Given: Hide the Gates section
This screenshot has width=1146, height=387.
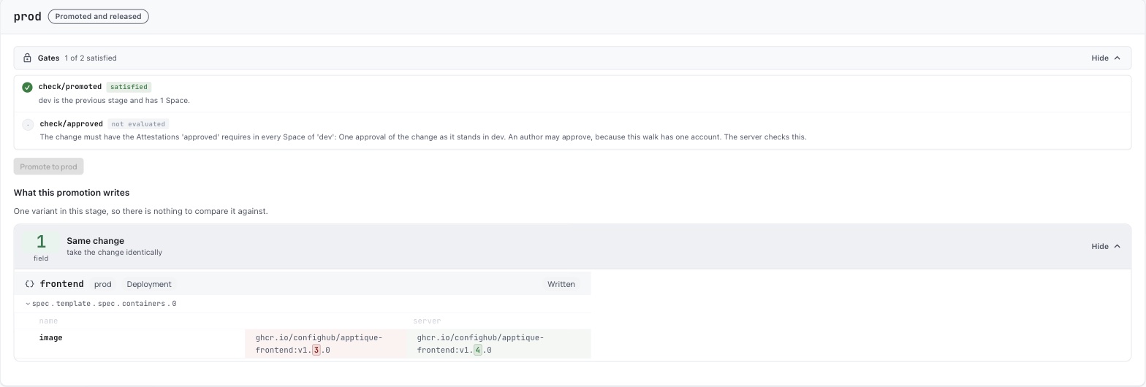Looking at the screenshot, I should (1106, 58).
